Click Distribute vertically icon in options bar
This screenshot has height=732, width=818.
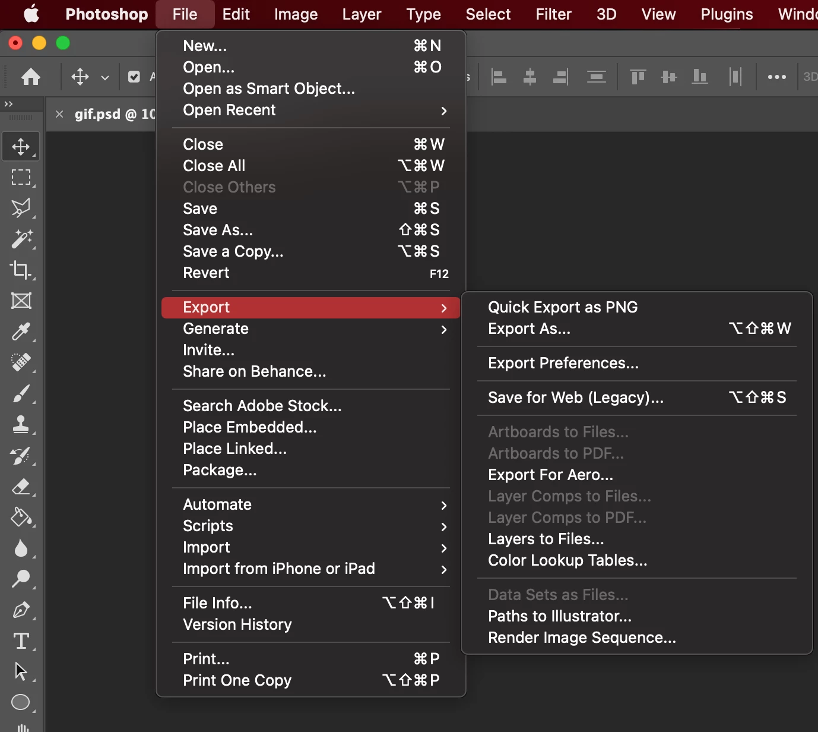click(x=597, y=77)
